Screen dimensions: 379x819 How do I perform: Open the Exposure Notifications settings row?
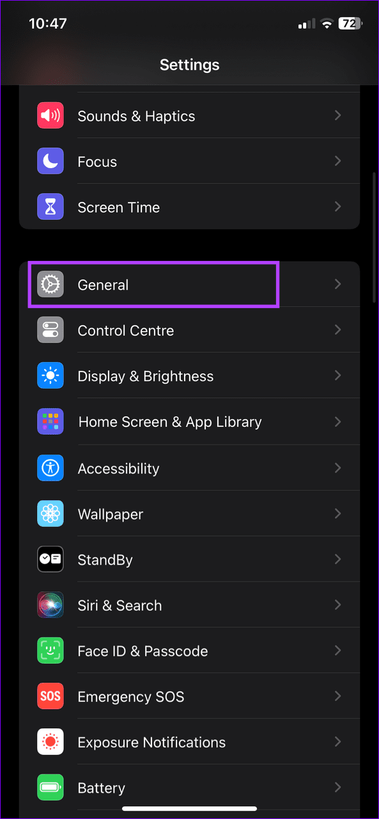click(189, 742)
